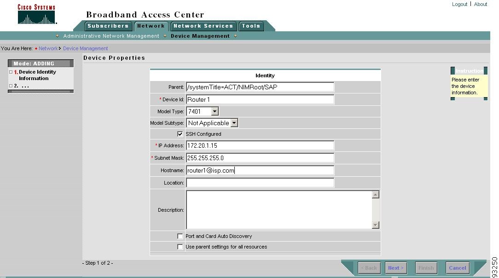Click the Next button
Viewport: 499px width, 278px height.
click(x=395, y=268)
